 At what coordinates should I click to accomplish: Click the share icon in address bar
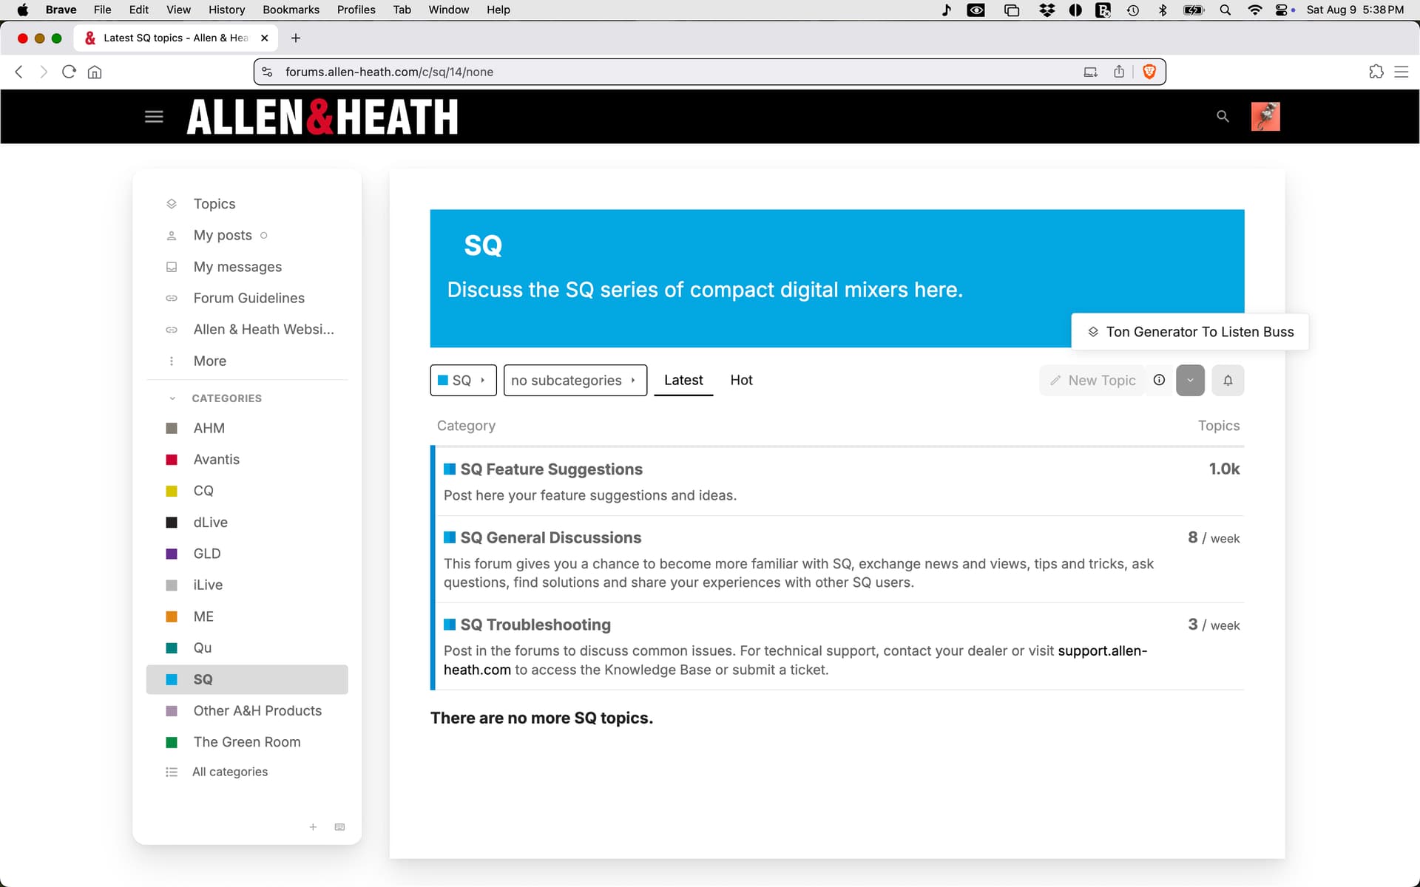tap(1119, 72)
